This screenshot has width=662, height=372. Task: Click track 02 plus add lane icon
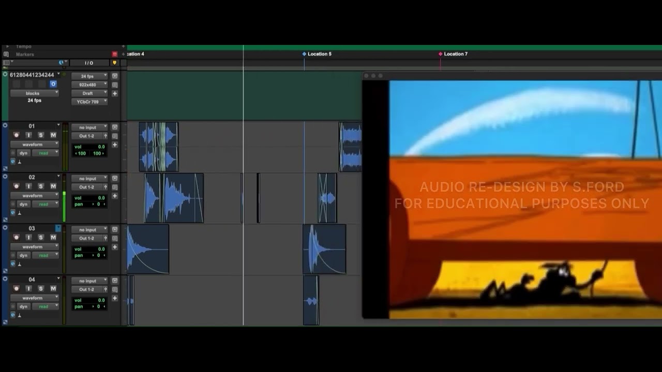[115, 196]
